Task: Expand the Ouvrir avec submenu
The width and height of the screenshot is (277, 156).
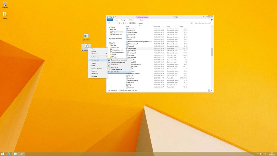Action: pos(106,54)
